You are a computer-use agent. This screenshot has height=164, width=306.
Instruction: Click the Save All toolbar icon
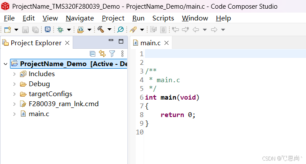(35, 30)
